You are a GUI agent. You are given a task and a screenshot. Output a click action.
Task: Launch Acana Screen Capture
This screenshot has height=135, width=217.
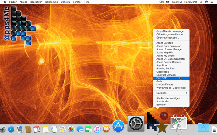171,62
